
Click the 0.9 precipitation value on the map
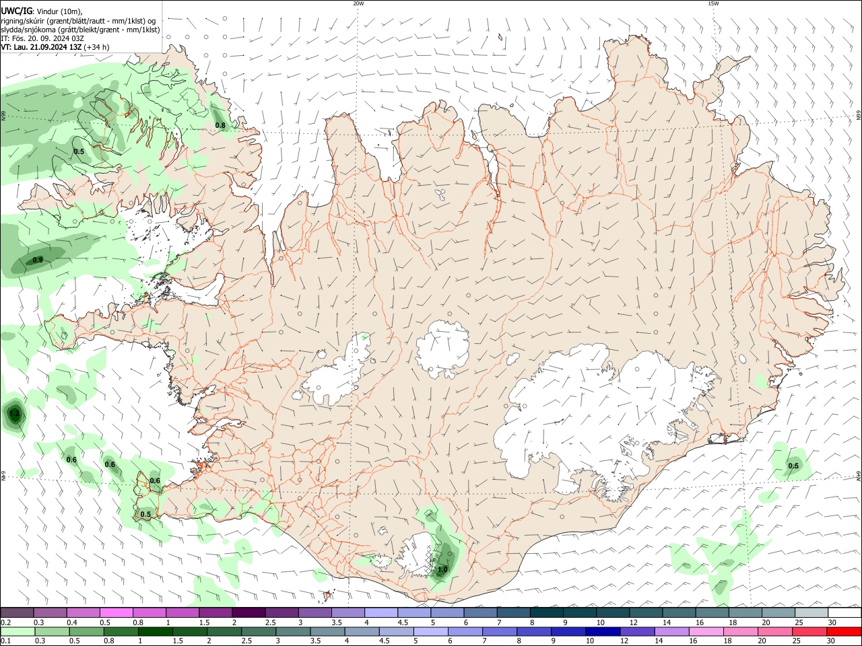pyautogui.click(x=38, y=260)
